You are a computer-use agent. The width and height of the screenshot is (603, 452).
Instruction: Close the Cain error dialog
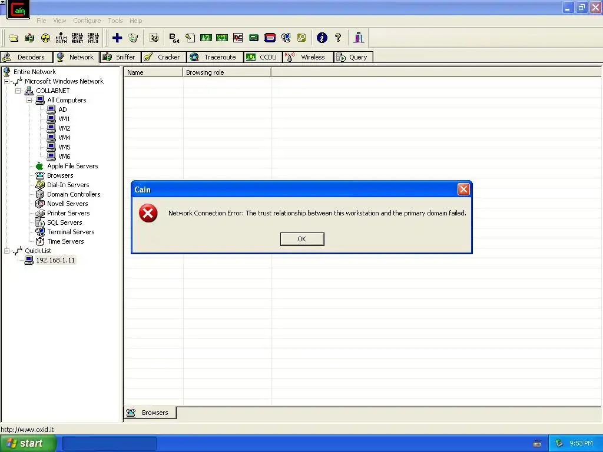463,190
